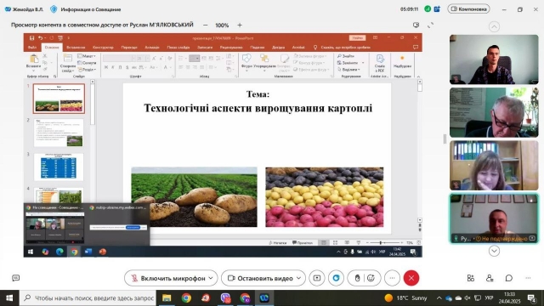
Task: Click the monitor icon in the shared content bar
Action: point(416,25)
